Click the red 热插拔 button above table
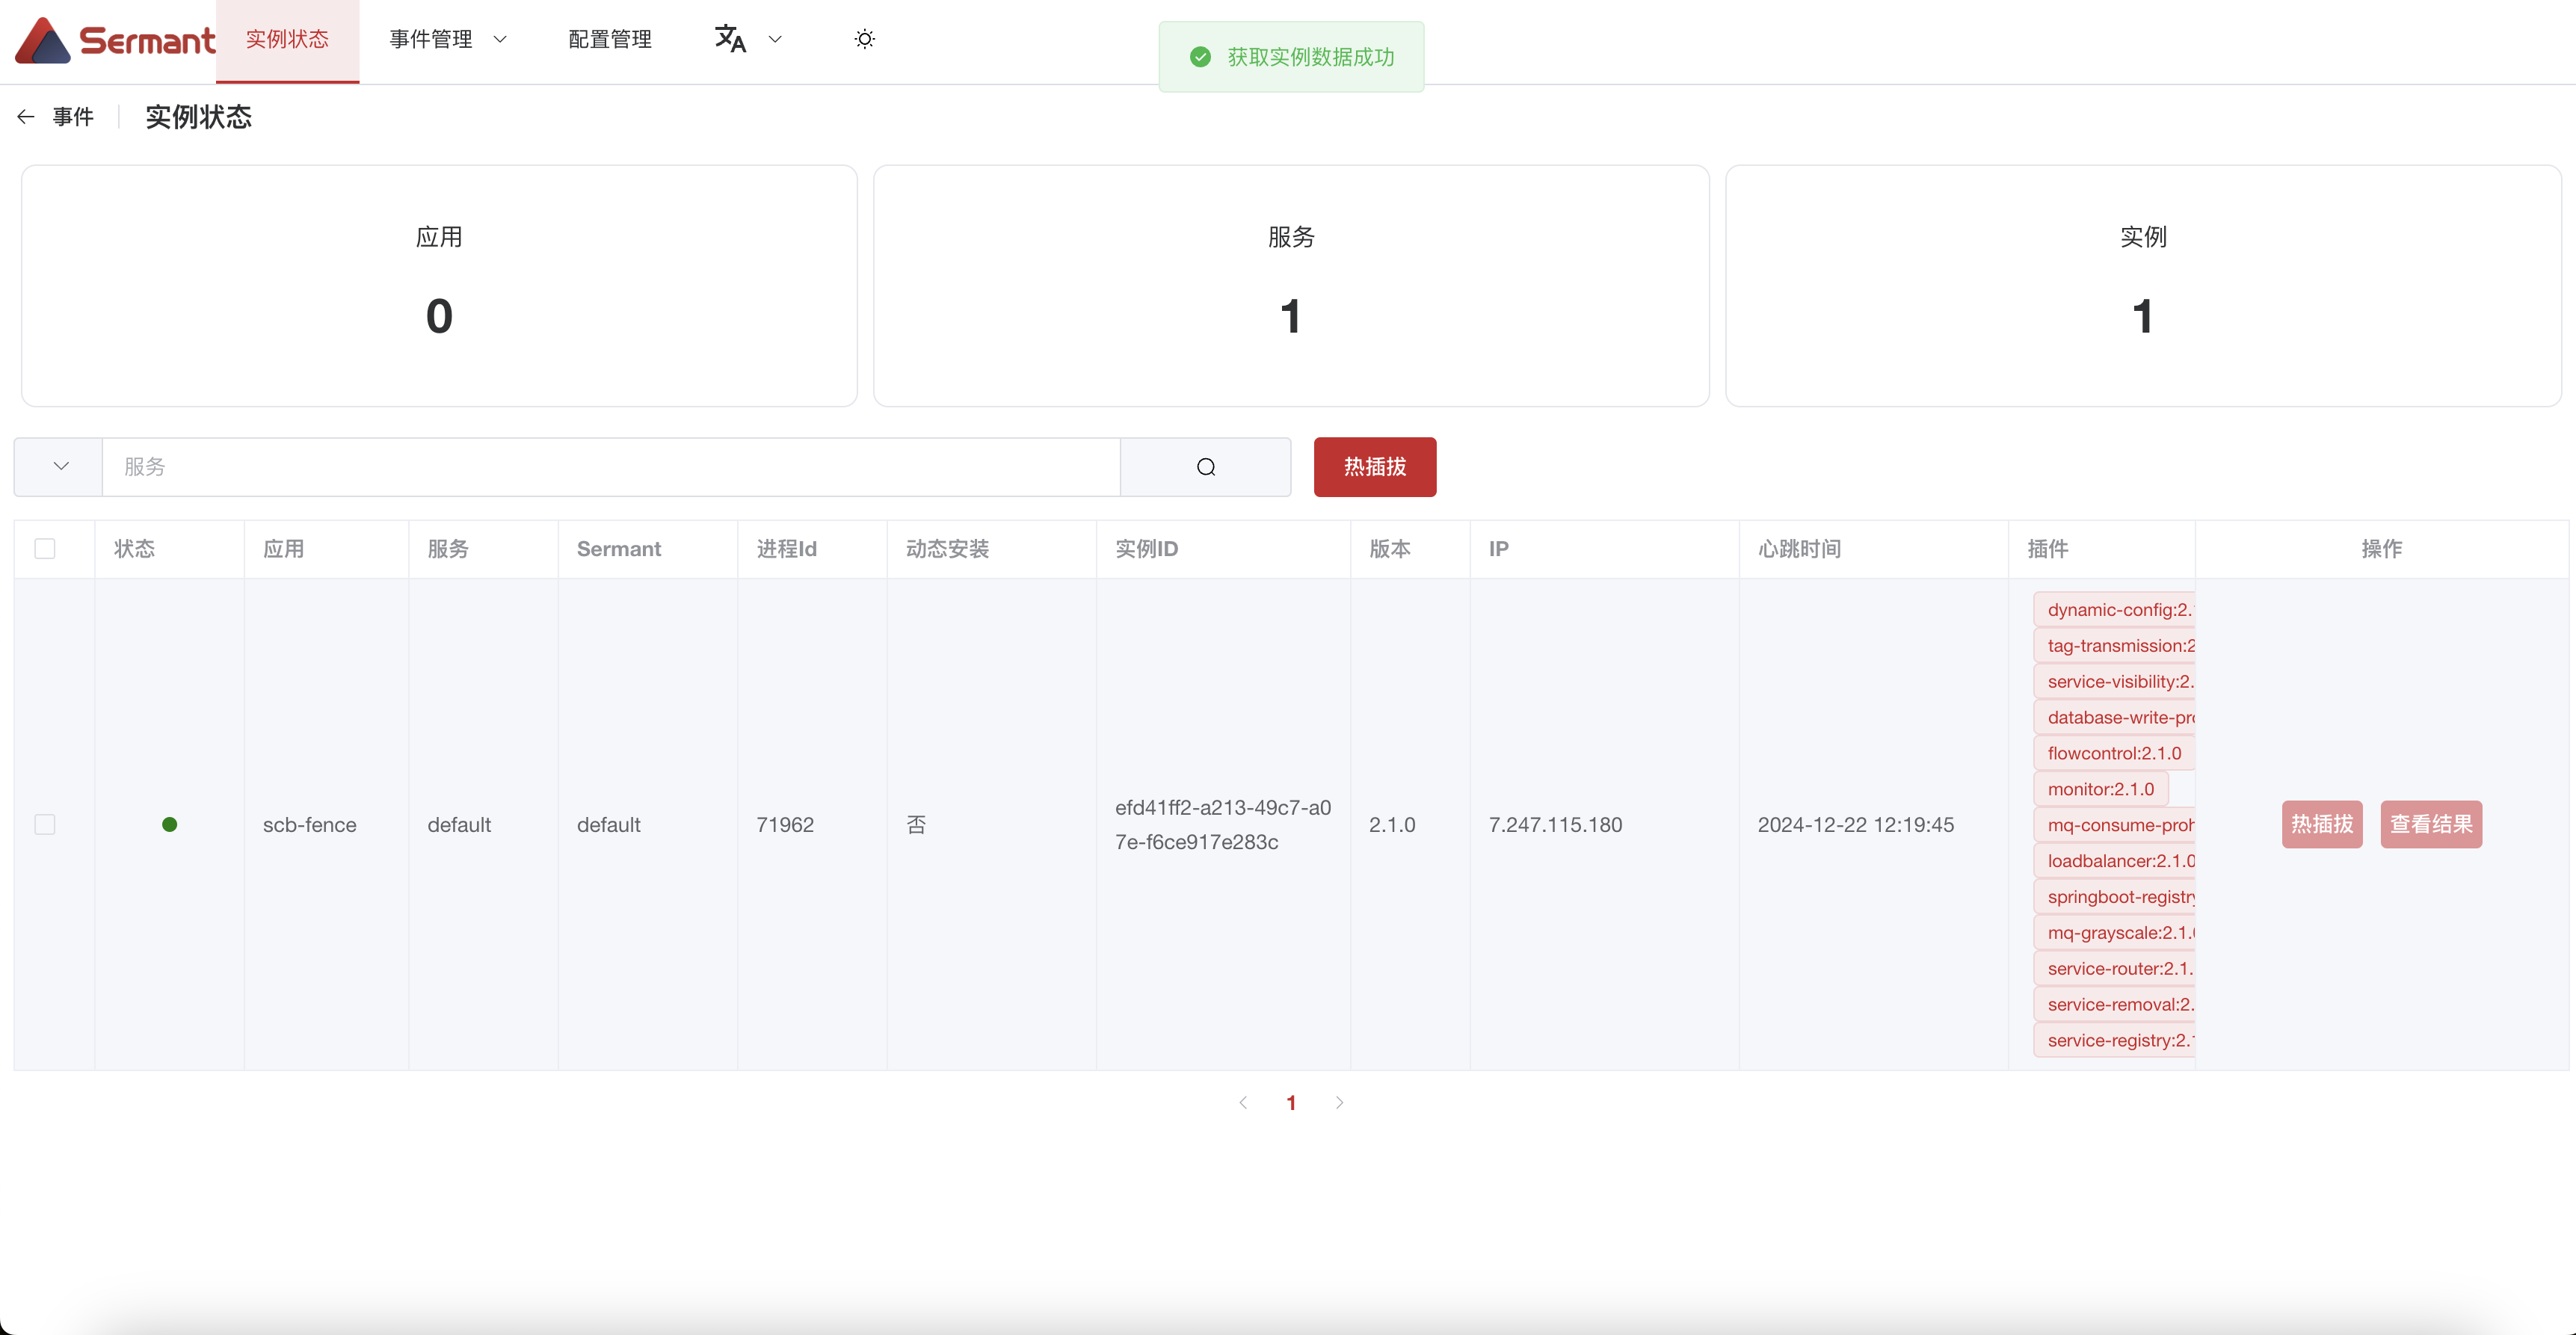The image size is (2576, 1335). 1374,467
